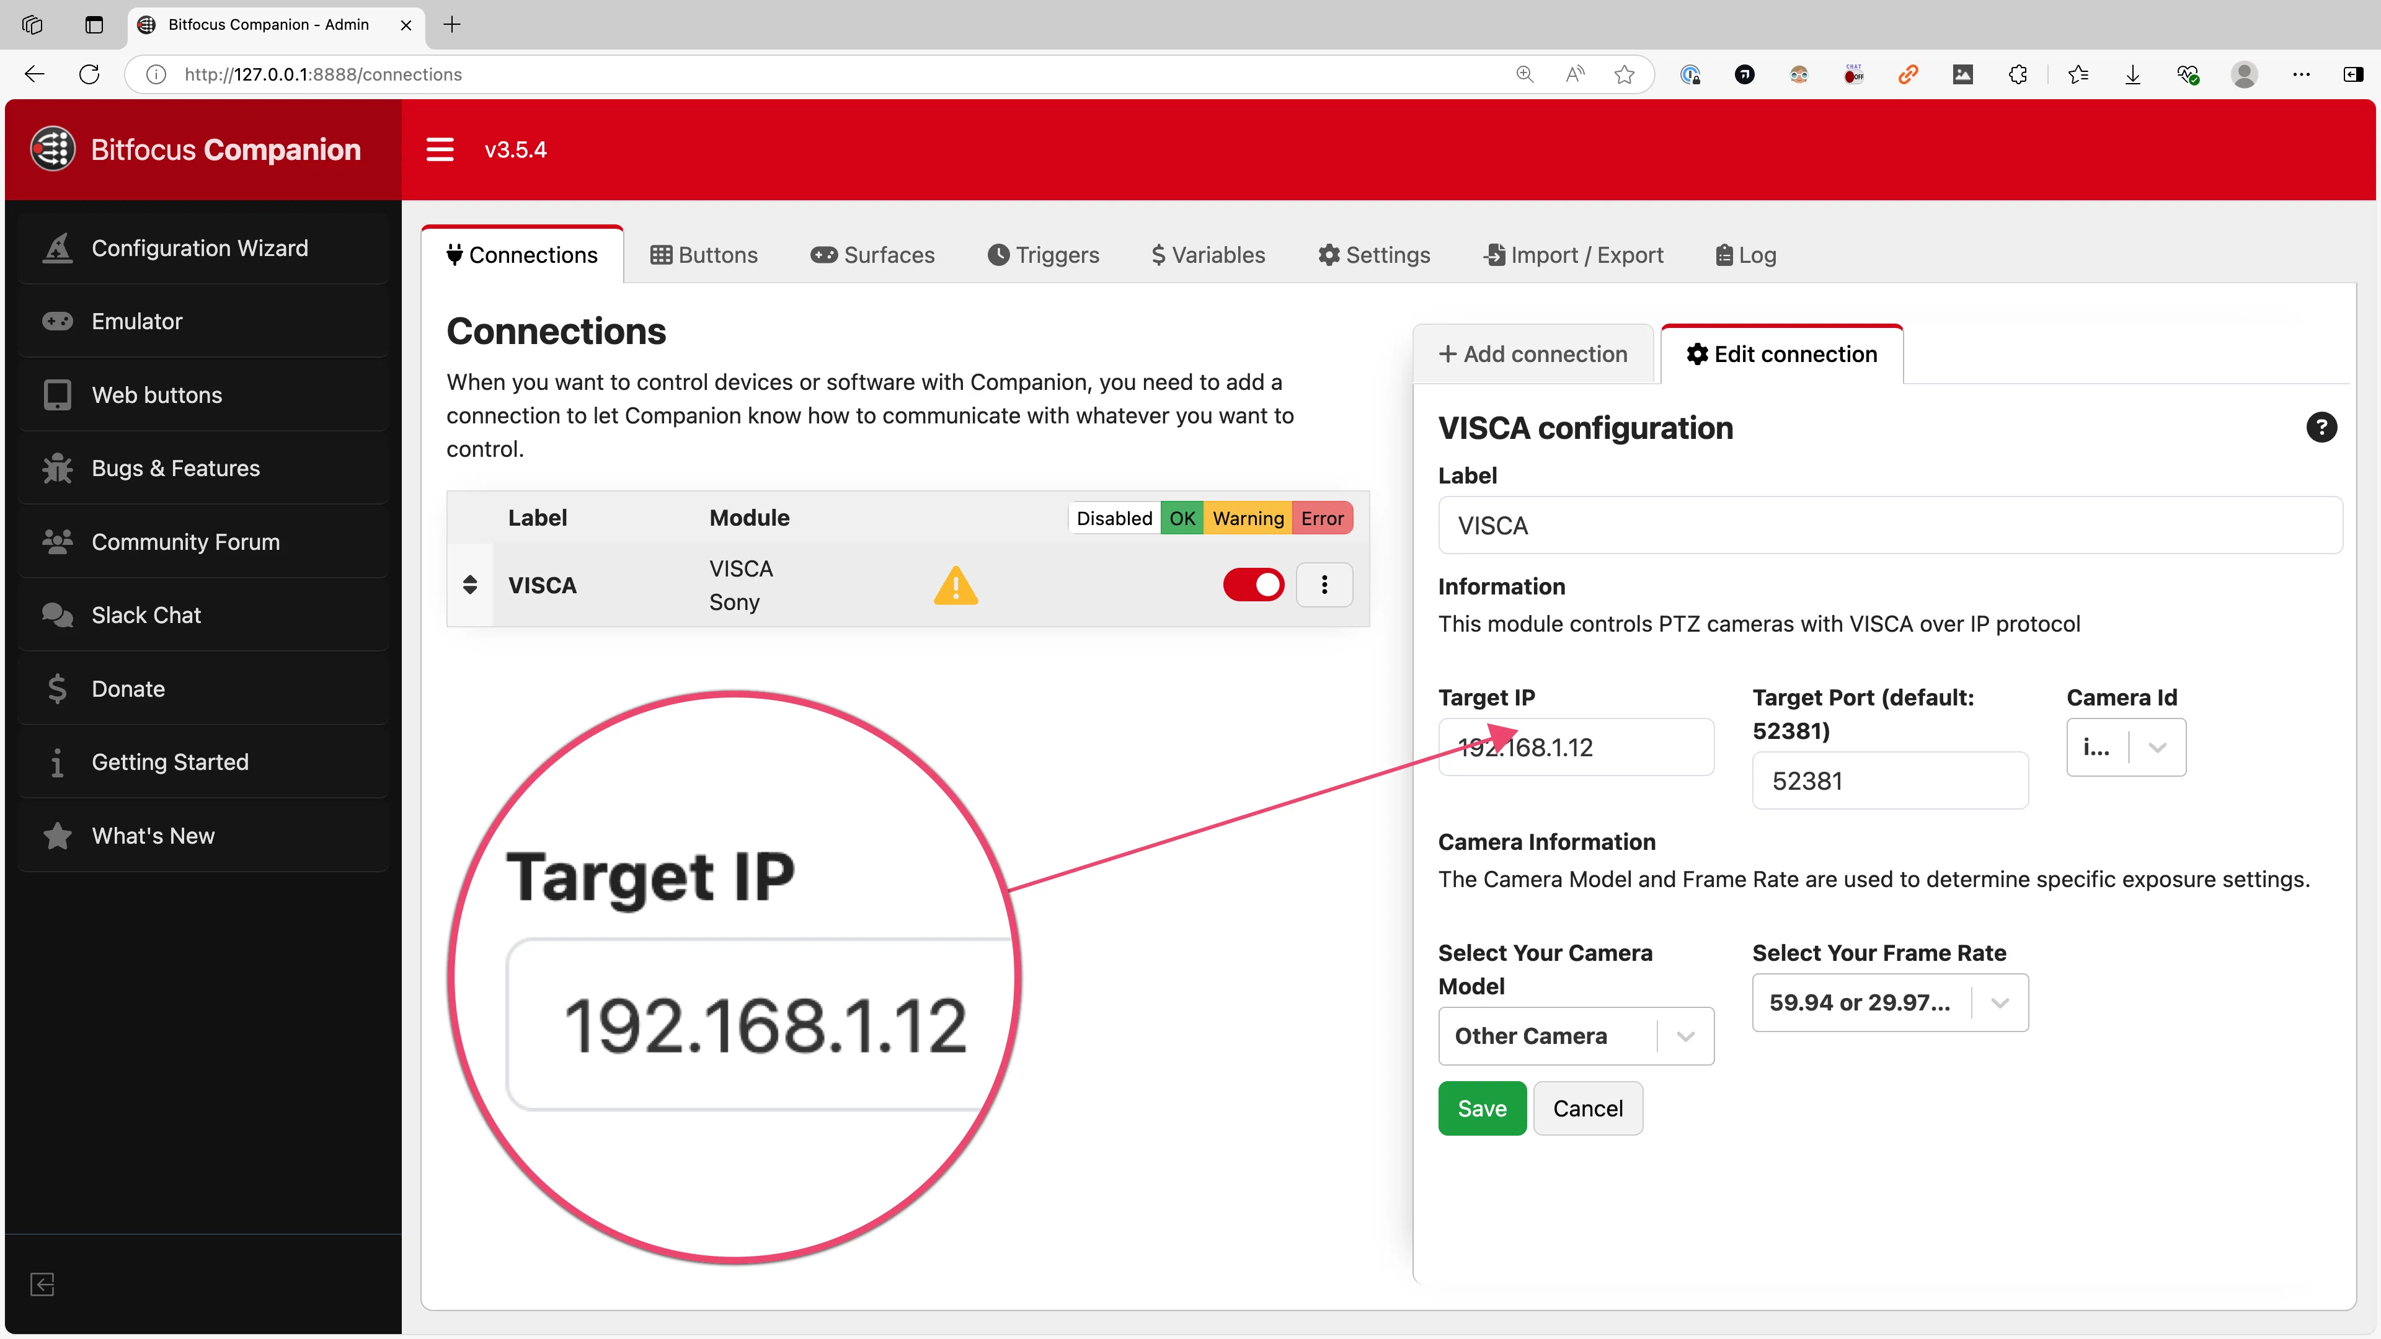Image resolution: width=2381 pixels, height=1339 pixels.
Task: Click the chain link extension icon
Action: (1908, 74)
